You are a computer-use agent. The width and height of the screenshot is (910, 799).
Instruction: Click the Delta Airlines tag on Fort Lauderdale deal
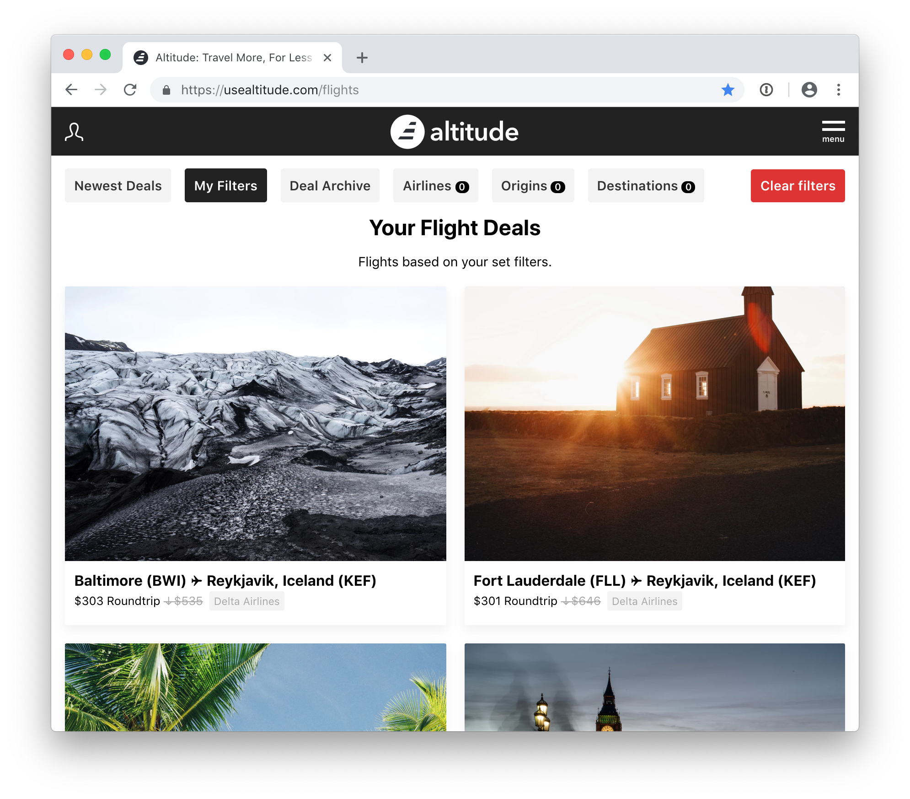pos(644,601)
